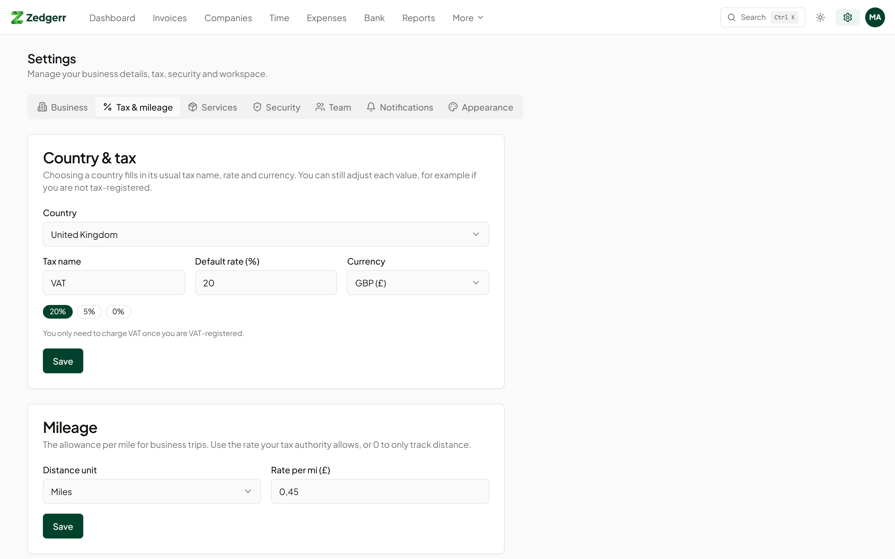Viewport: 895px width, 559px height.
Task: Open the Business settings tab
Action: [x=62, y=107]
